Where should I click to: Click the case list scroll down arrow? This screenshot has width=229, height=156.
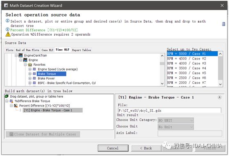220,84
